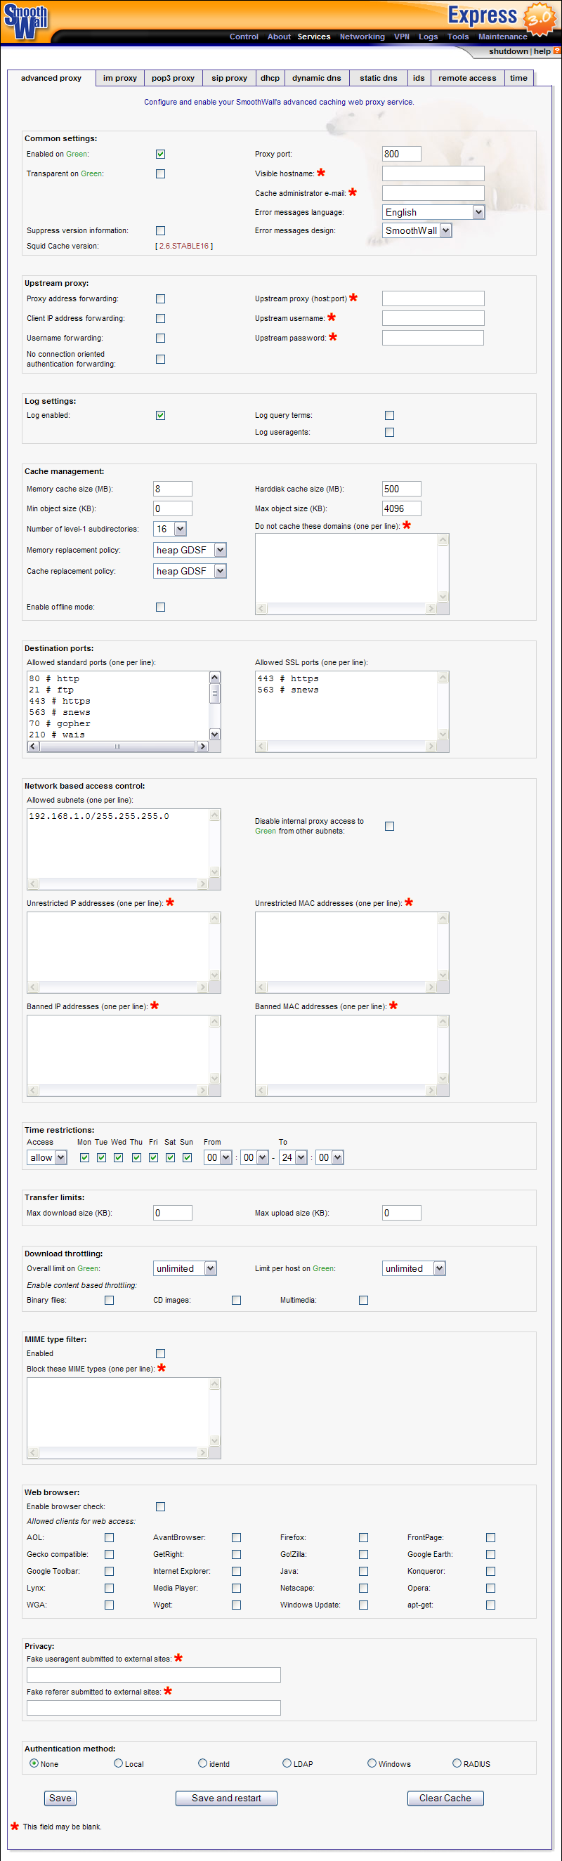Click the orange help question mark icon
562x1861 pixels.
click(x=557, y=51)
